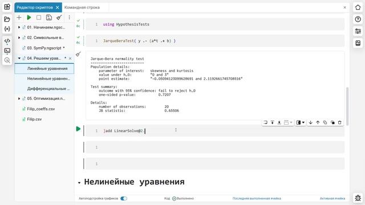Viewport: 365px width, 205px height.
Task: Open the debug bug icon bottom right
Action: coord(358,198)
